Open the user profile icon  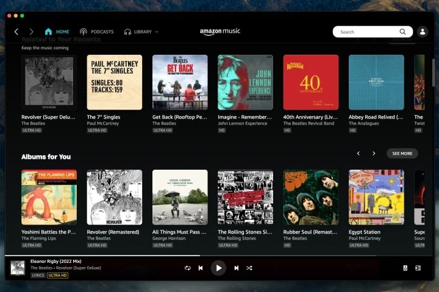pos(423,32)
